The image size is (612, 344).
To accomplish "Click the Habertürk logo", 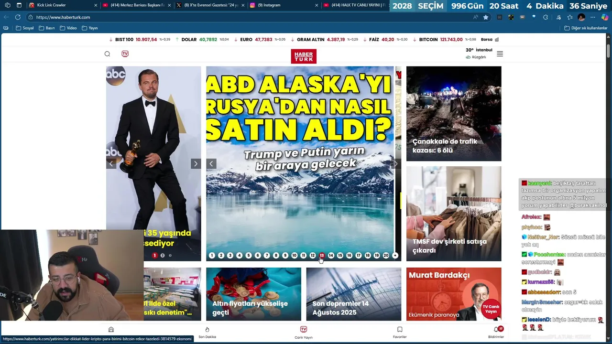I will pos(304,56).
